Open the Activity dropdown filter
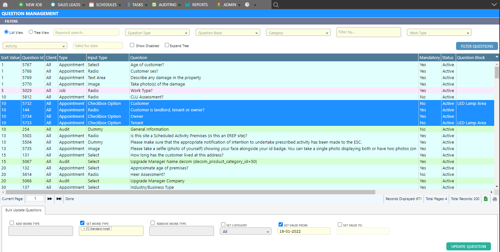 click(35, 46)
